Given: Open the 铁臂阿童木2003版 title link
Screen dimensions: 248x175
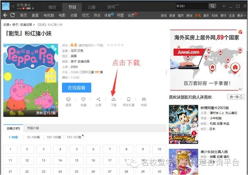Looking at the screenshot, I should coord(215,108).
